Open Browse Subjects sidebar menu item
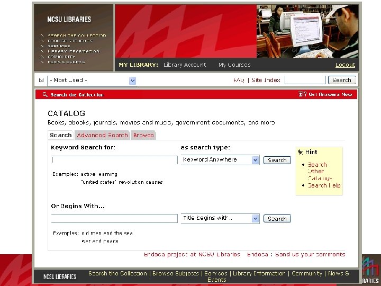Viewport: 381px width, 286px height. point(70,41)
